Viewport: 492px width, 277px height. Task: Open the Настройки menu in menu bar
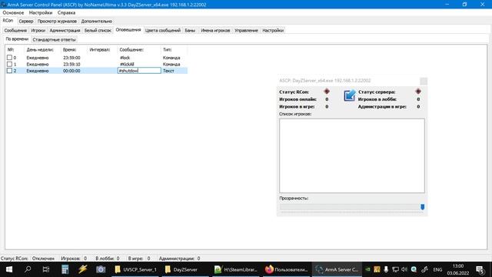[x=41, y=12]
